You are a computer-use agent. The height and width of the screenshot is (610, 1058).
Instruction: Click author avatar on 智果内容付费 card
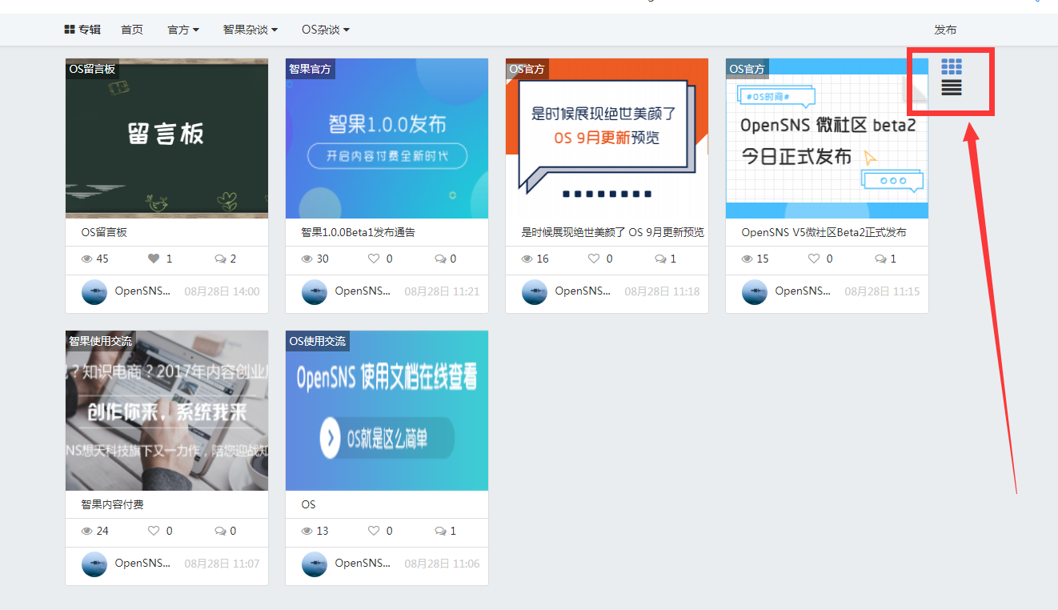point(94,564)
